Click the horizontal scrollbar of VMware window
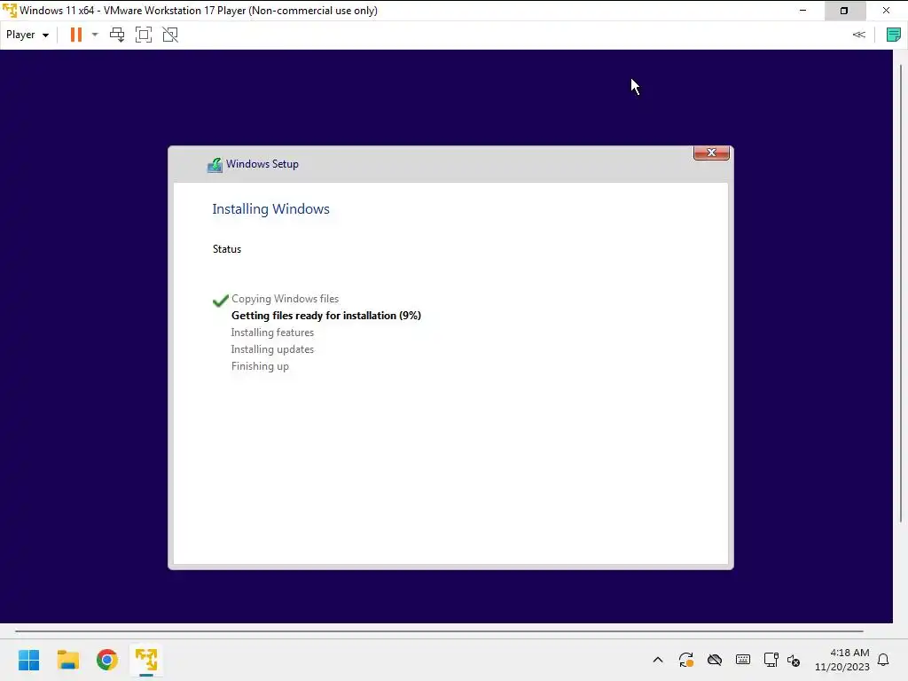 [439, 630]
